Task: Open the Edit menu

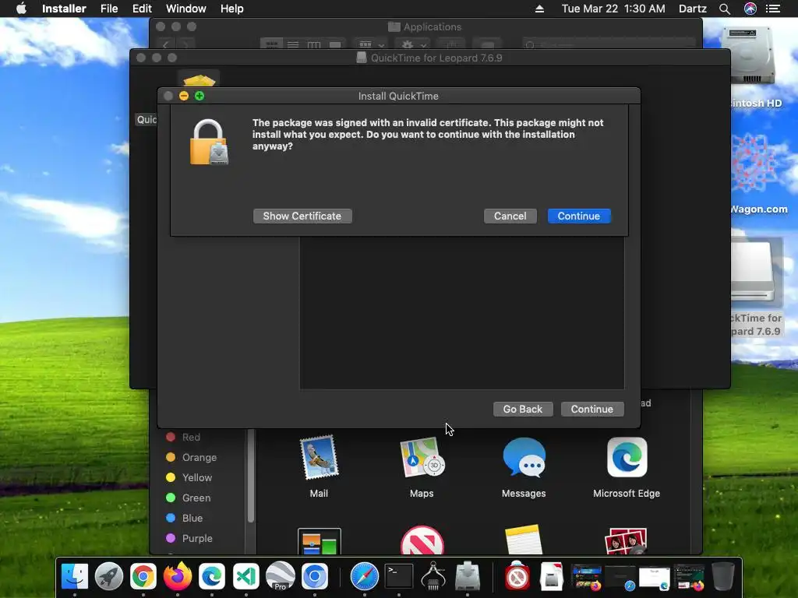Action: tap(142, 9)
